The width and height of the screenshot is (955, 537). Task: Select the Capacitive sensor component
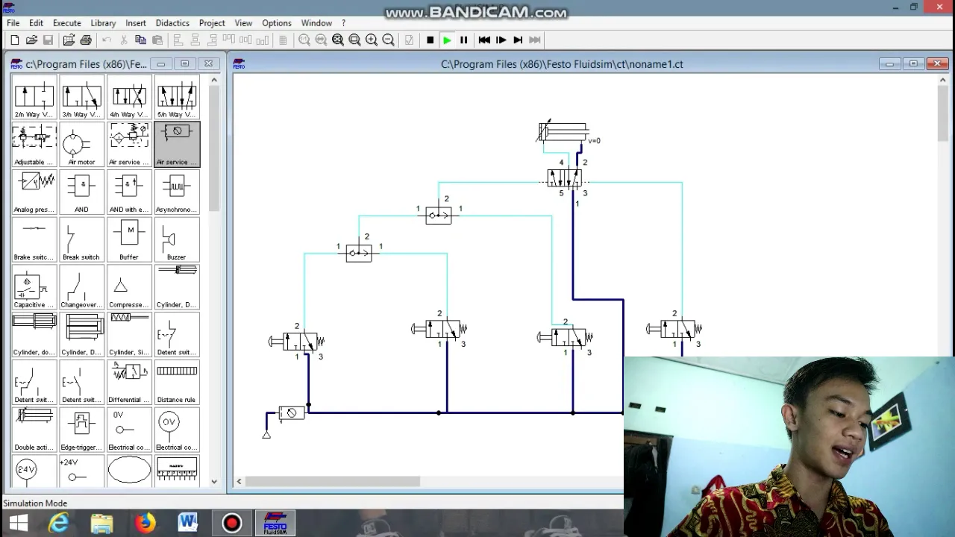(34, 287)
